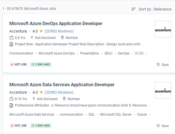Screen dimensions: 175x134
Task: Open Microsoft Azure DevOps Application Developer job title
Action: click(56, 24)
